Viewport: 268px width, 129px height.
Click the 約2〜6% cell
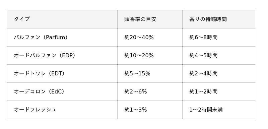tap(150, 92)
